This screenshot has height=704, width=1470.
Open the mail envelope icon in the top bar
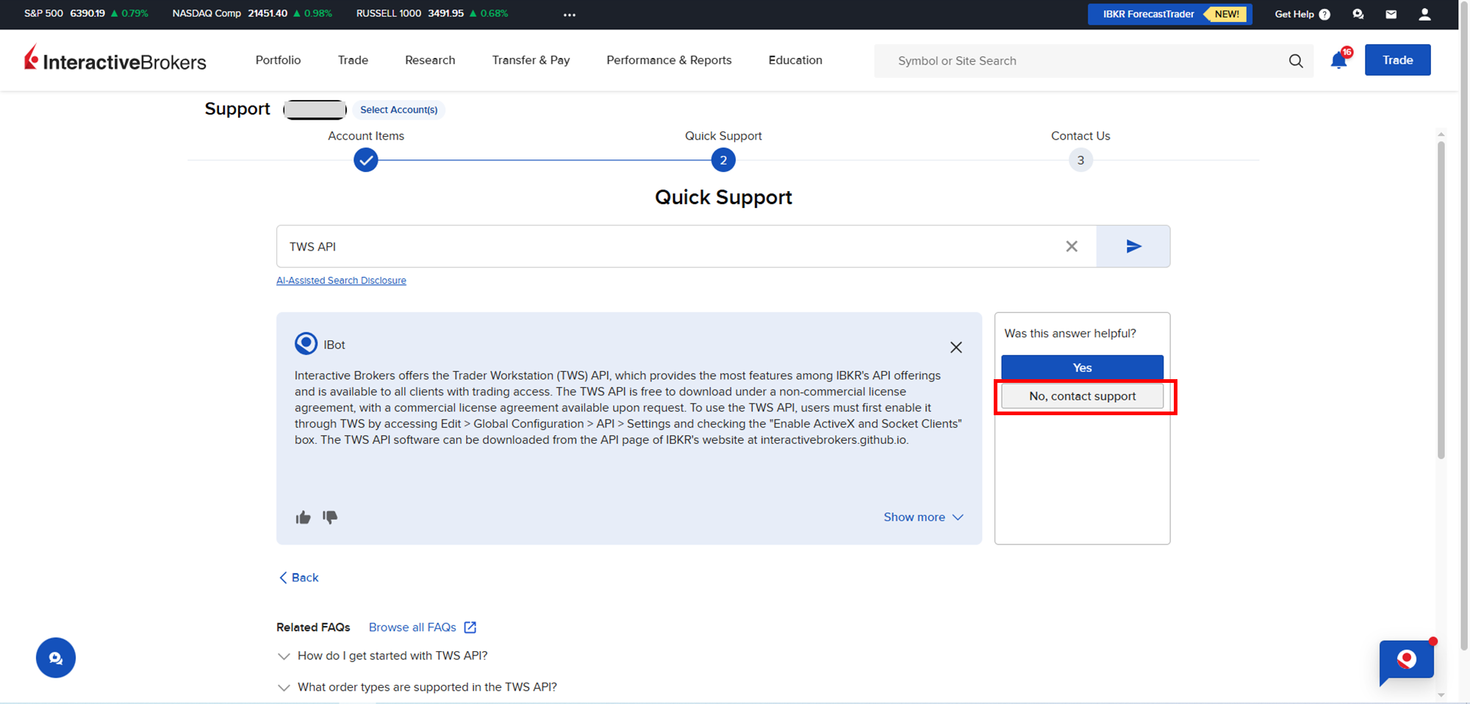click(x=1391, y=14)
